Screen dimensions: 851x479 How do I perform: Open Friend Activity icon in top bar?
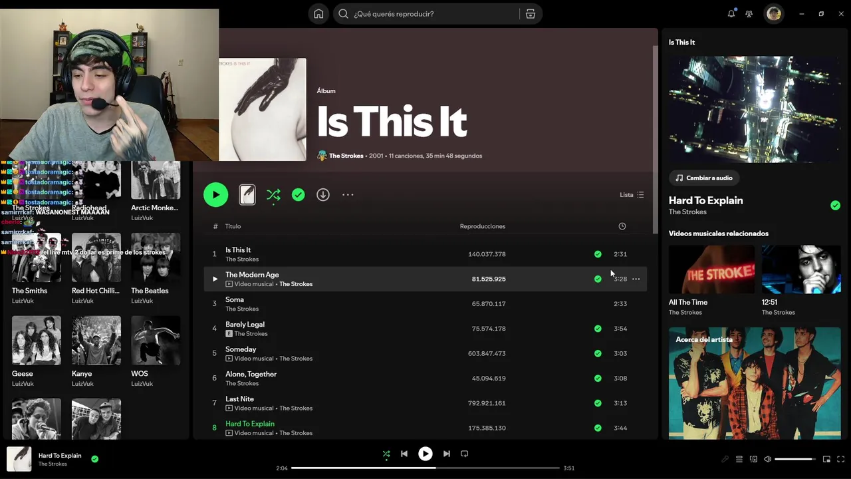(x=749, y=13)
